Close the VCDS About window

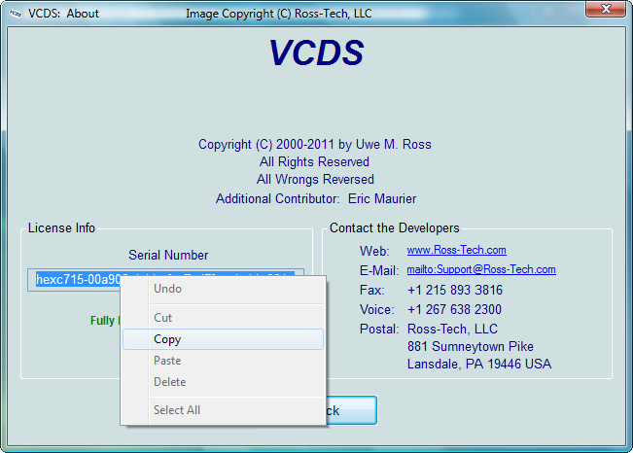tap(606, 9)
